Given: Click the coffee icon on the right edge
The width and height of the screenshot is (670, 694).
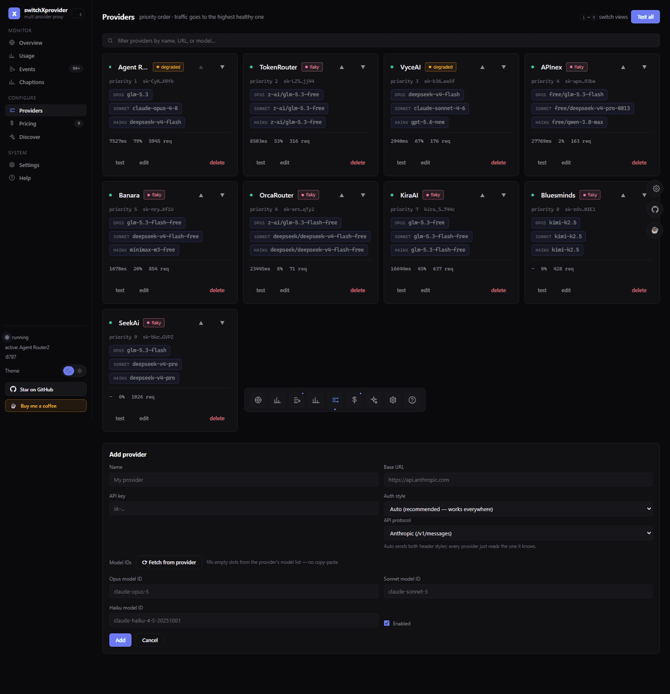Looking at the screenshot, I should (x=655, y=230).
